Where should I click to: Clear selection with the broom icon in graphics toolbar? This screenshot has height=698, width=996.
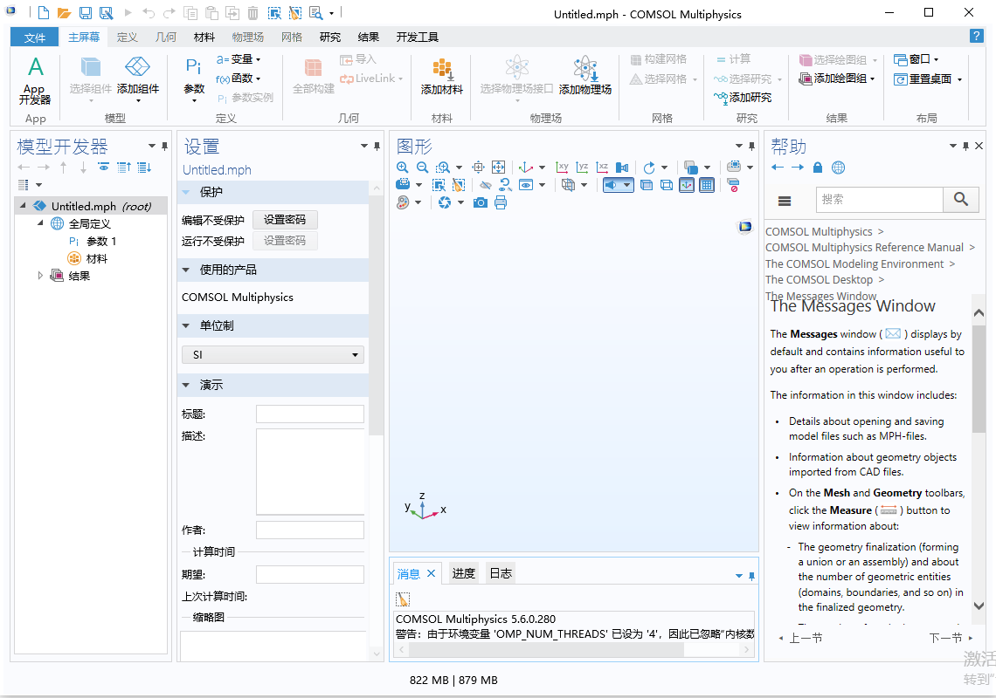459,185
